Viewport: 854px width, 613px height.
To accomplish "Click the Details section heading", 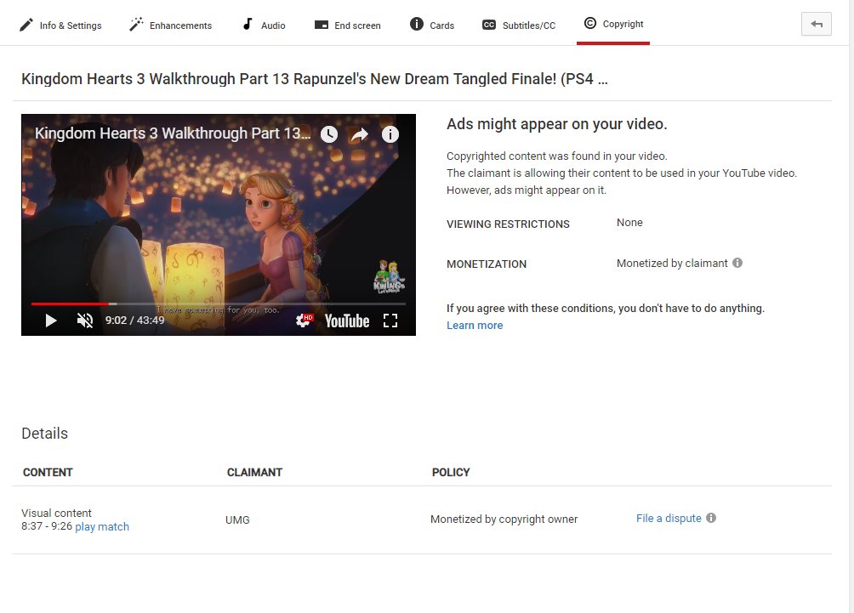I will (x=45, y=434).
